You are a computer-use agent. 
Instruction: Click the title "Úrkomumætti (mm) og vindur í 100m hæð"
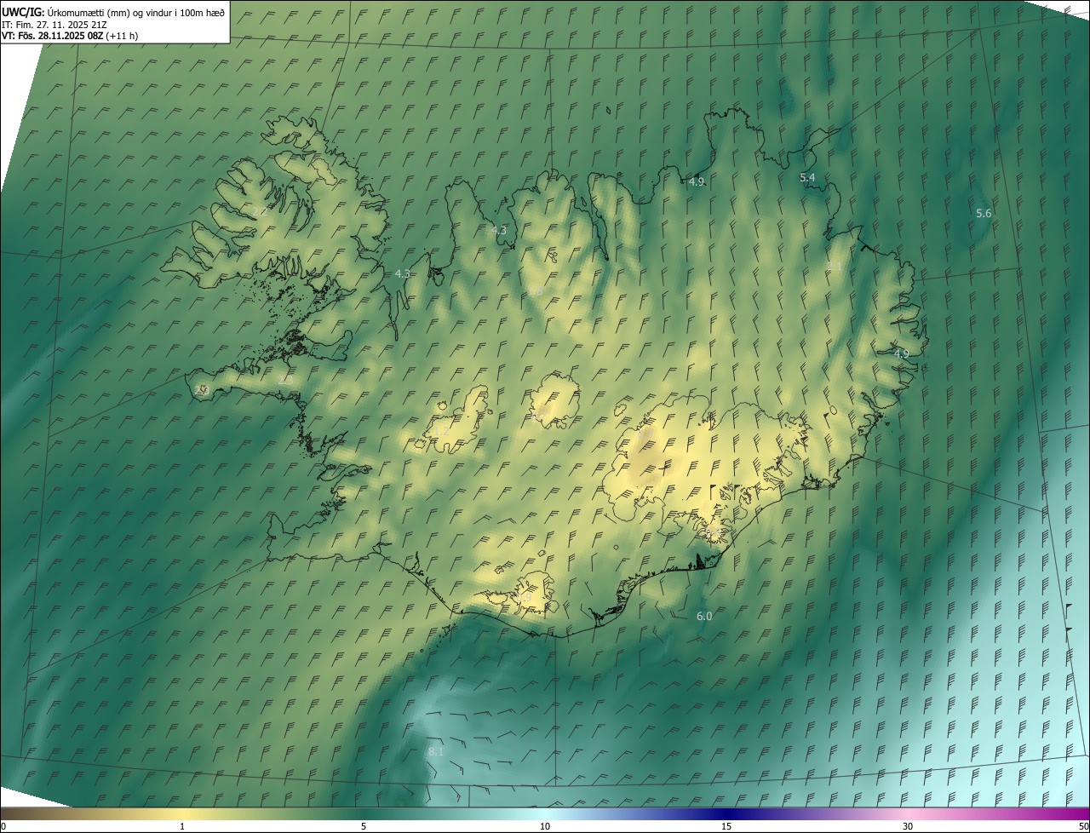[x=136, y=12]
